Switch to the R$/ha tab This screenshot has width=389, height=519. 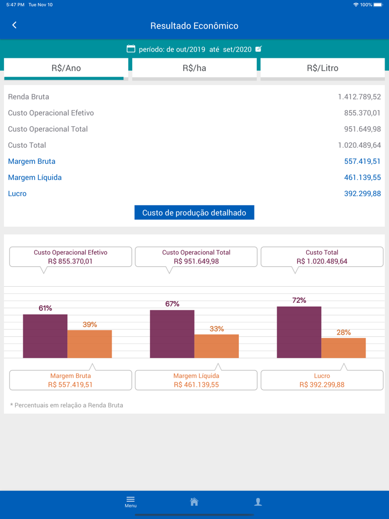point(194,68)
